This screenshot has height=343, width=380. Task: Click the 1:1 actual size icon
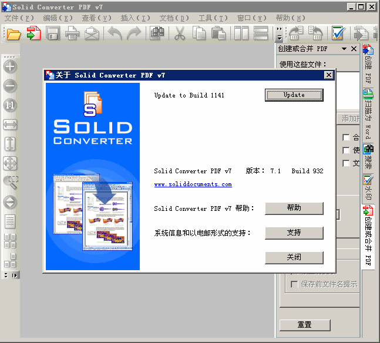coord(10,105)
